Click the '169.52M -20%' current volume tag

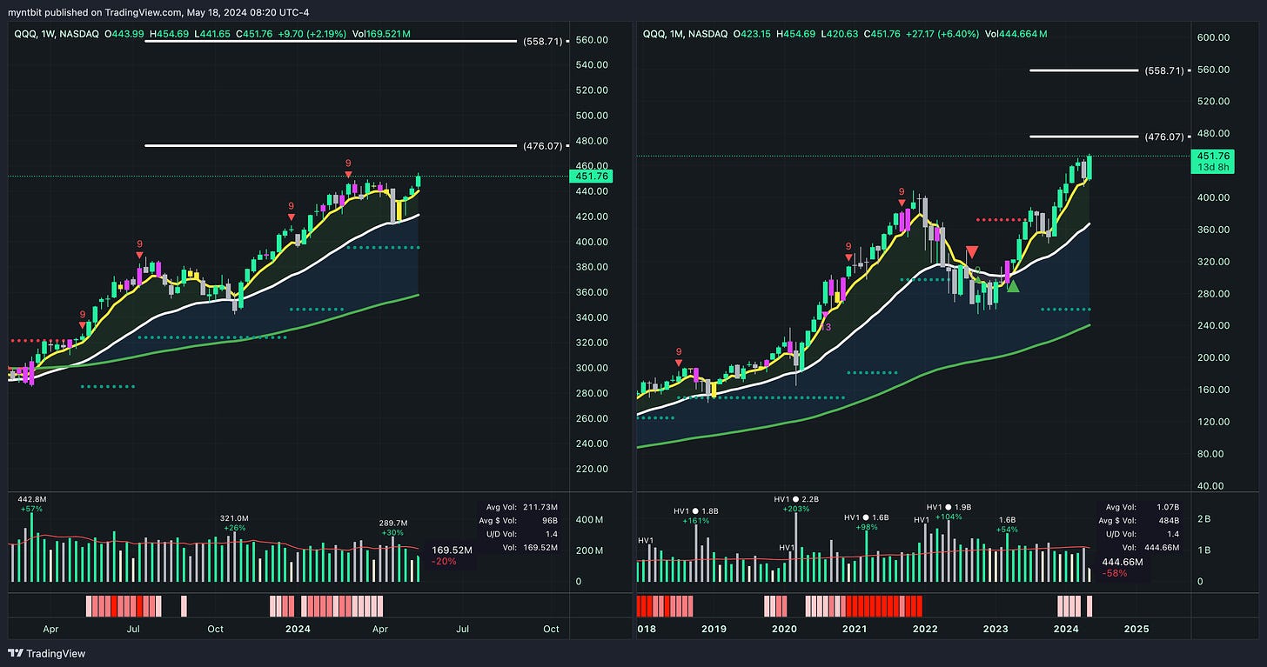[x=452, y=556]
